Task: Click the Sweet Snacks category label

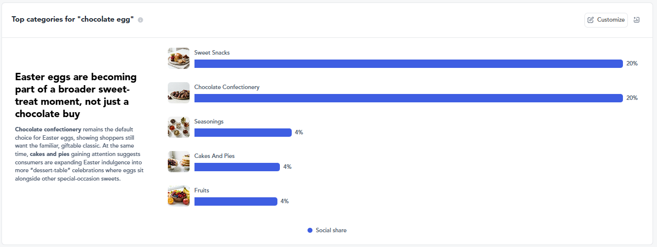Action: (x=212, y=53)
